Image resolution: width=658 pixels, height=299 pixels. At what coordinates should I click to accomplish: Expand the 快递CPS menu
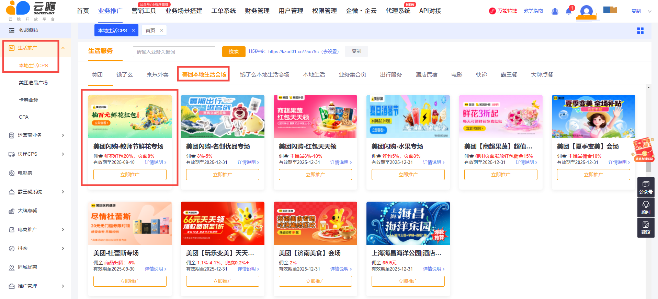[x=63, y=154]
